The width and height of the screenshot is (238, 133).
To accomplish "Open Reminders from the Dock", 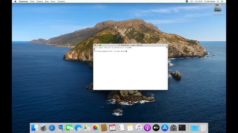I will [x=121, y=128].
